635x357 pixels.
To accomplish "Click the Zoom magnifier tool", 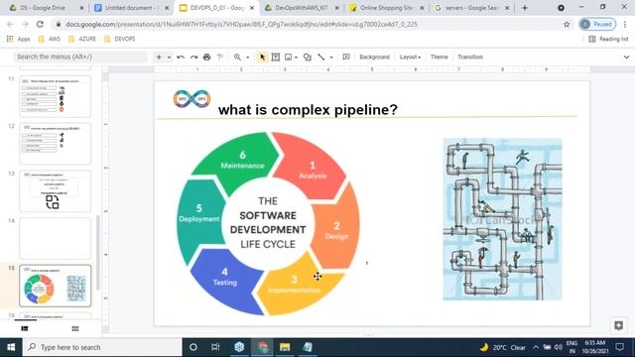I will point(237,58).
